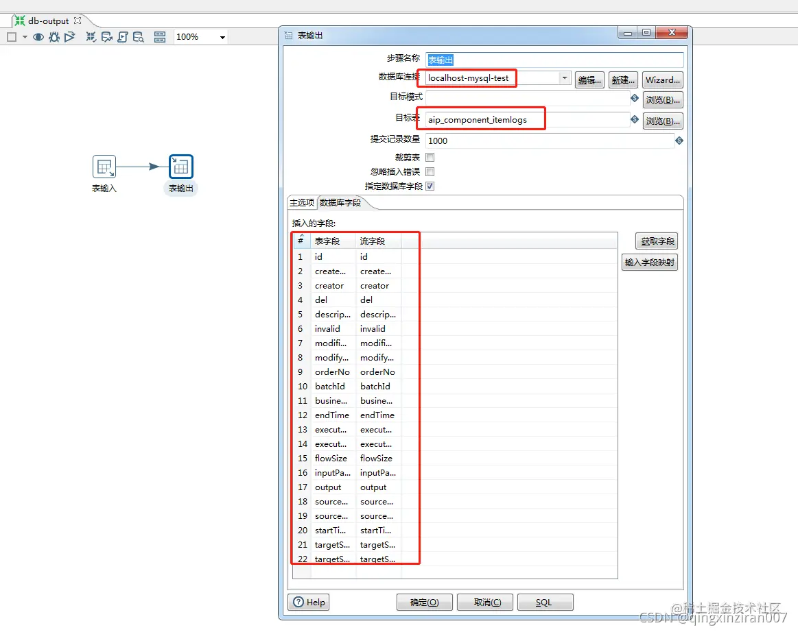Select 'creator' cell in the 流字段 column

[x=379, y=286]
